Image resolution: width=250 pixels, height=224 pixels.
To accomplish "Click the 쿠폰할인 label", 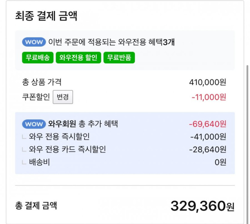I will click(x=36, y=97).
